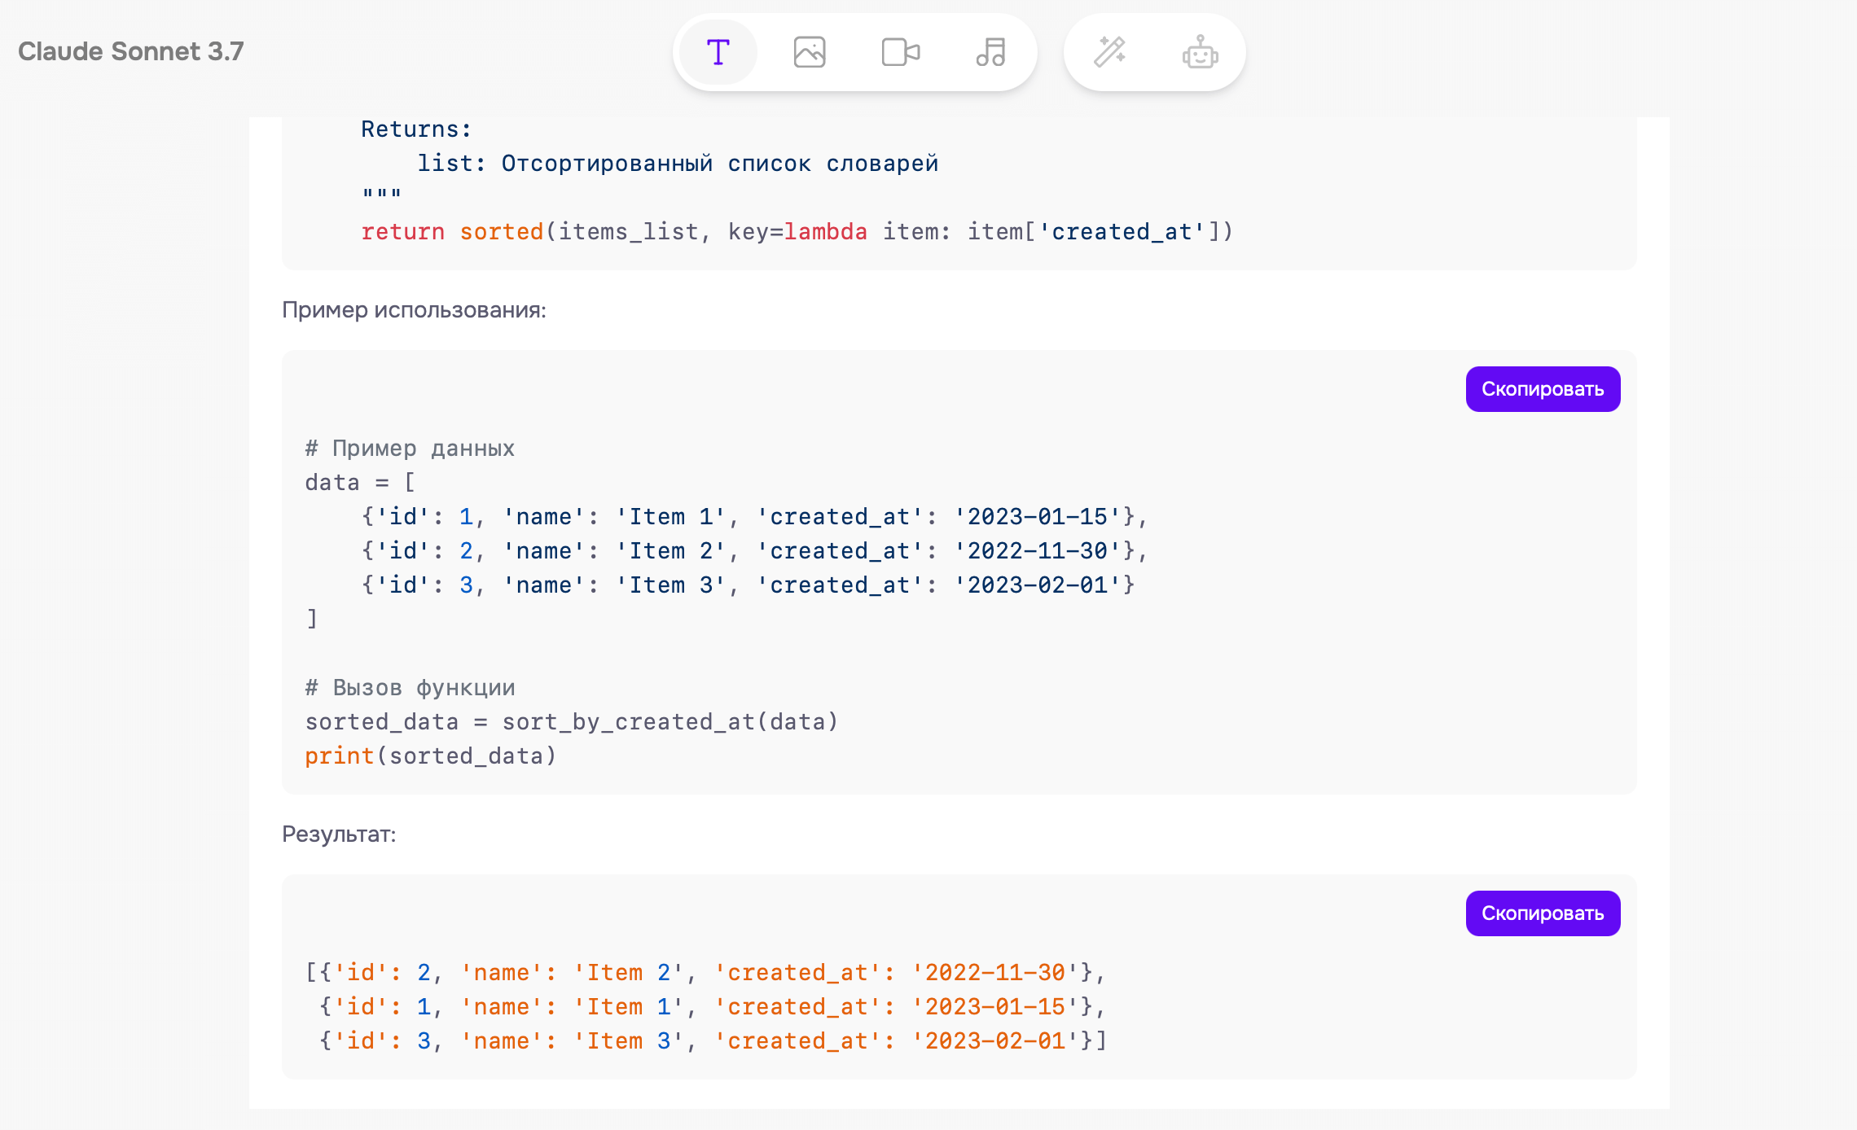Click the return sorted(items_list...) code line
1857x1130 pixels.
click(797, 232)
